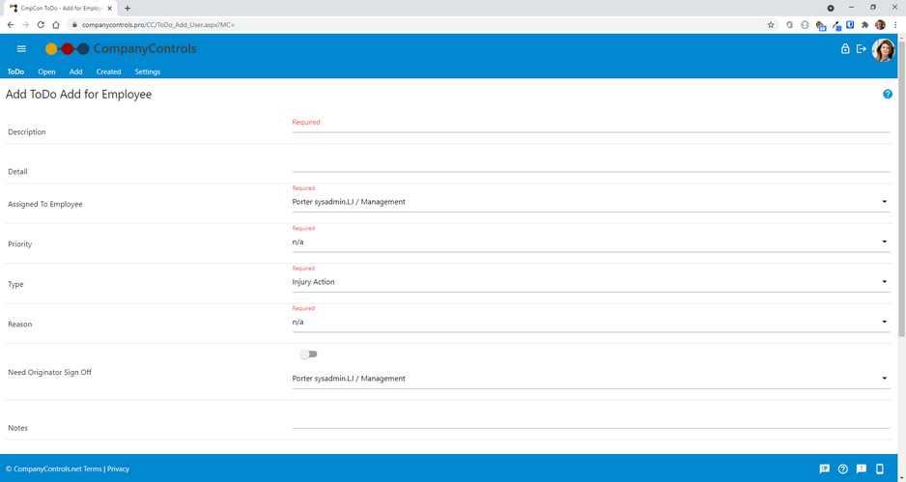Click the dark circular dropdown icon in title bar
This screenshot has height=482, width=906.
[831, 8]
